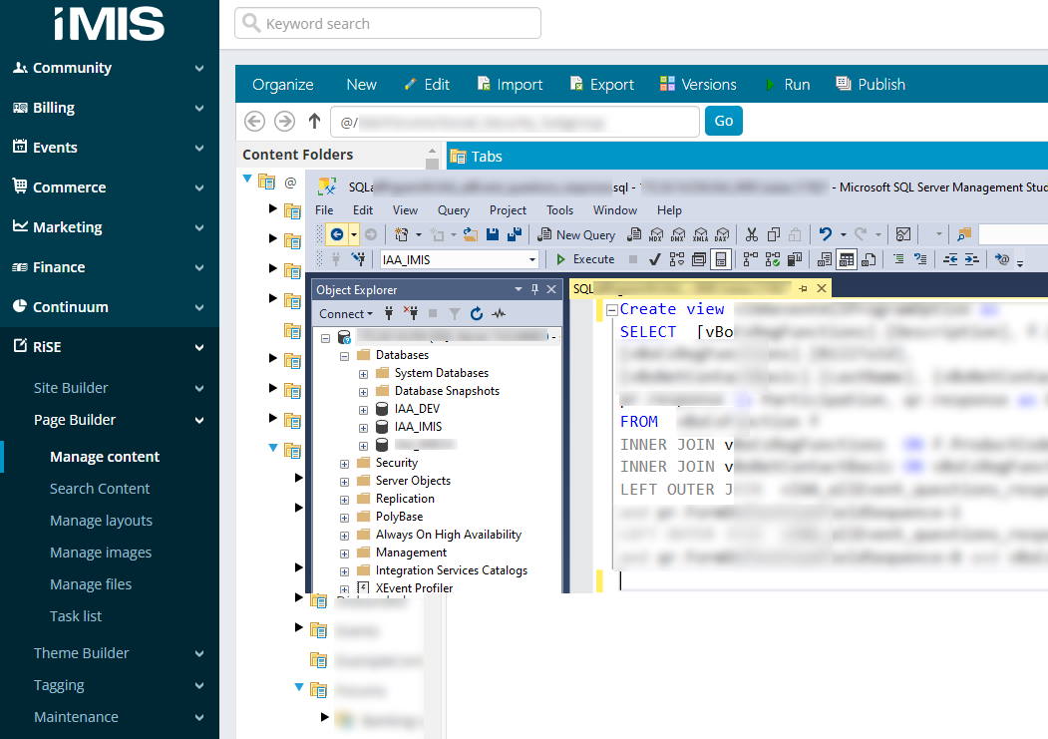Toggle Results to File icon

pyautogui.click(x=869, y=259)
